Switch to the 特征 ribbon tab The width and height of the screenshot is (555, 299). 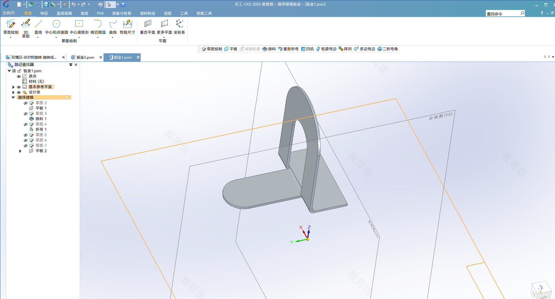[44, 13]
